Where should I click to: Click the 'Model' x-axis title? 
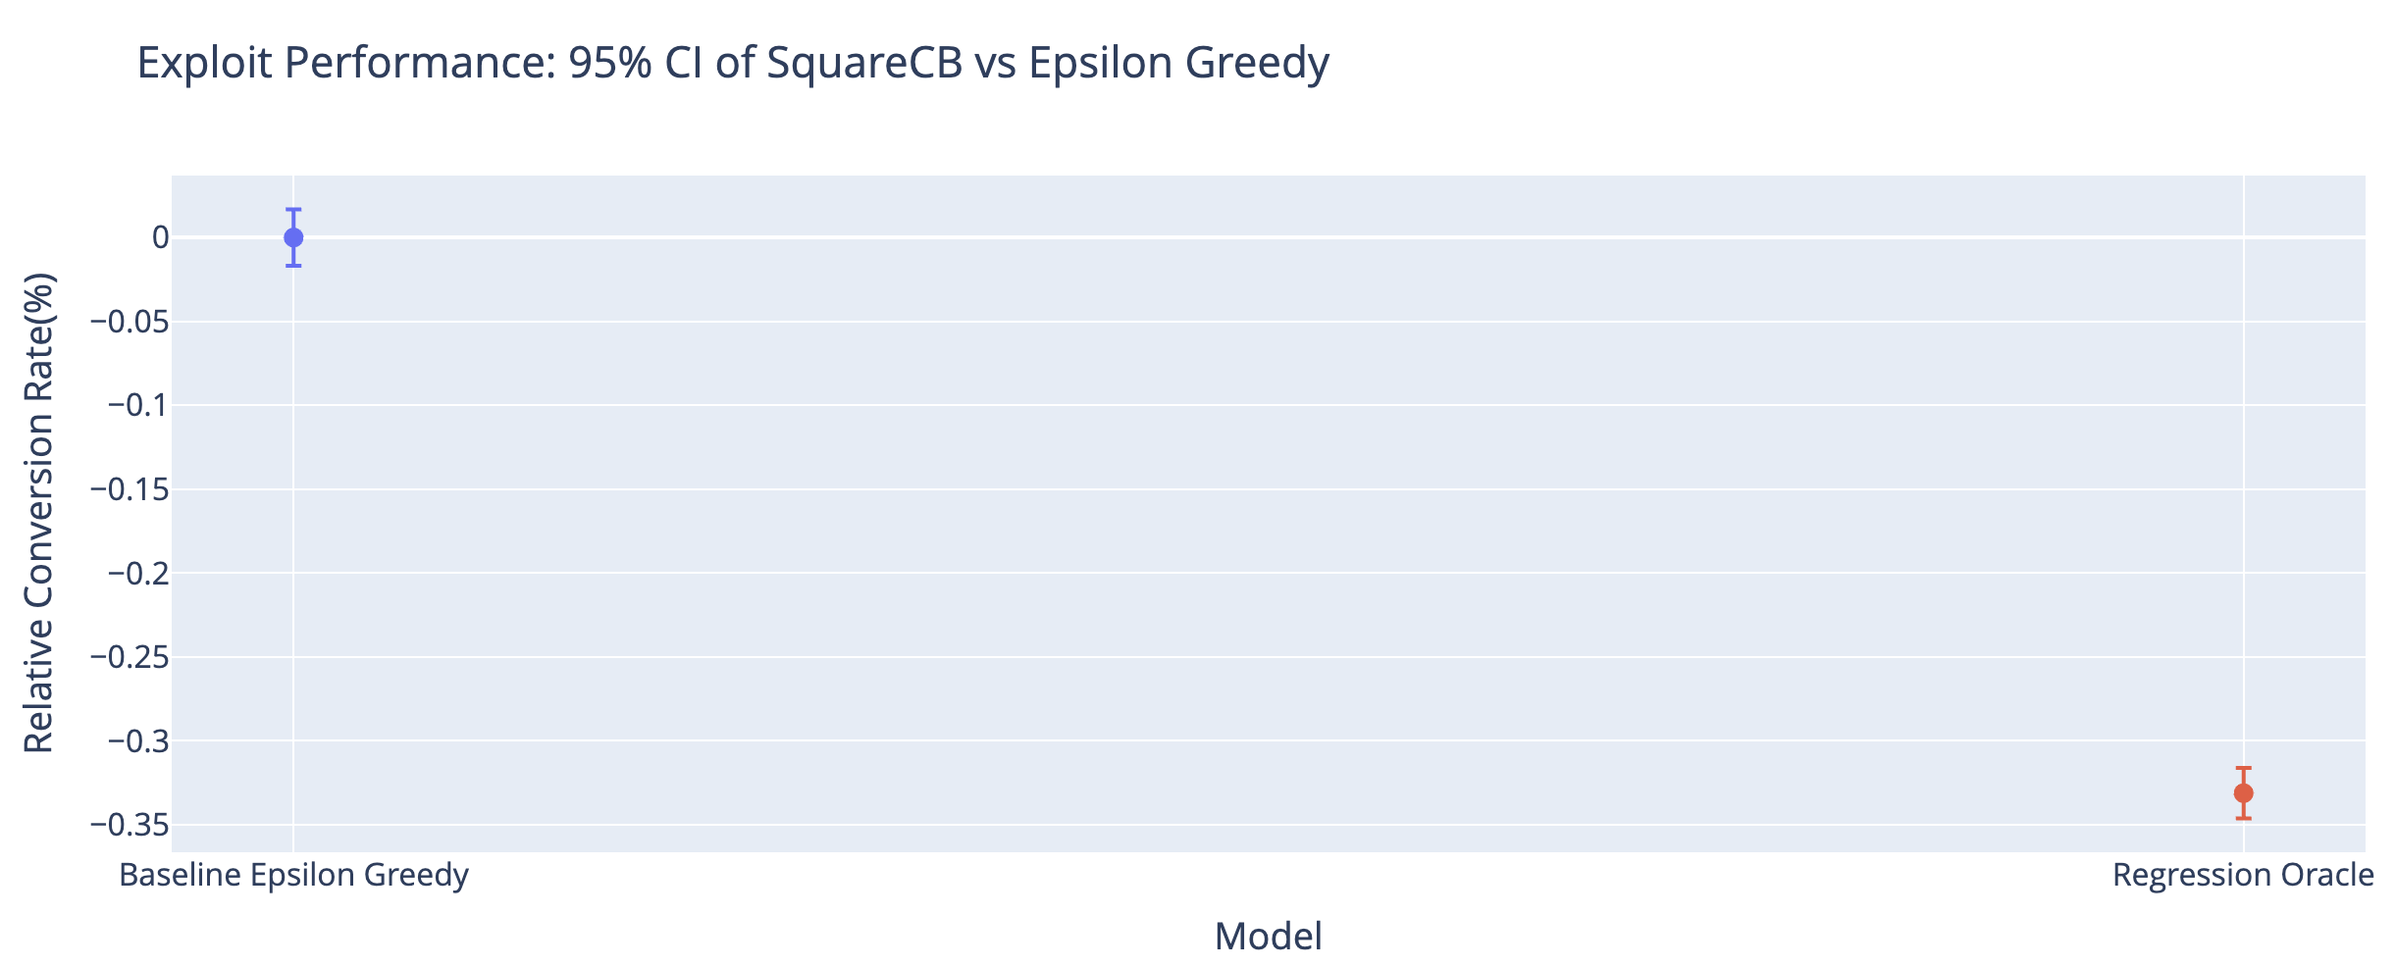coord(1268,937)
